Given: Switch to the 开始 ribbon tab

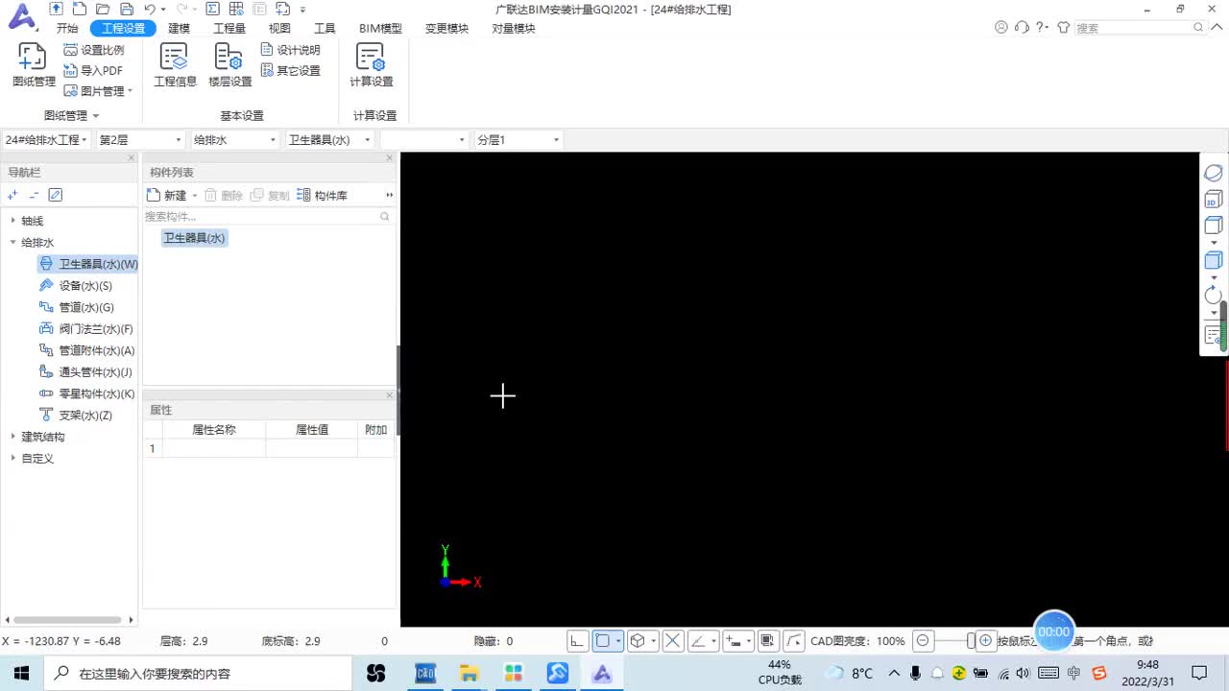Looking at the screenshot, I should [67, 29].
